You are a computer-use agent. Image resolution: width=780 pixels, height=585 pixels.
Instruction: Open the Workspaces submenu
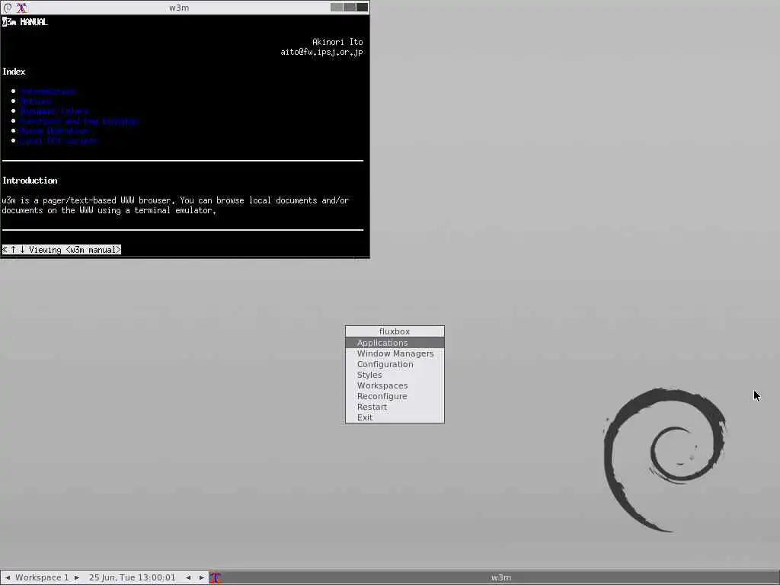tap(395, 385)
